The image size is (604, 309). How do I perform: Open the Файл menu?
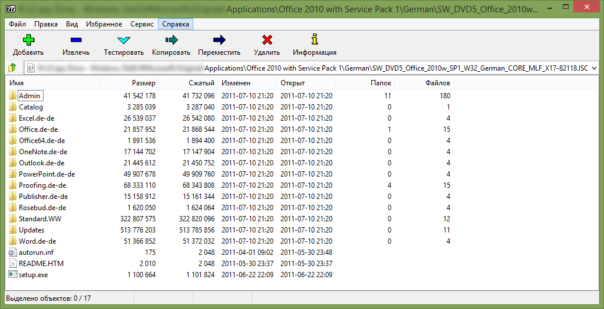pyautogui.click(x=17, y=24)
